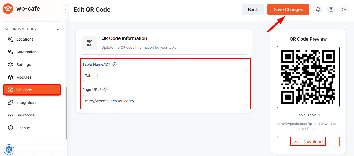This screenshot has width=354, height=156.
Task: Click the QR Code Information header icon
Action: [90, 43]
